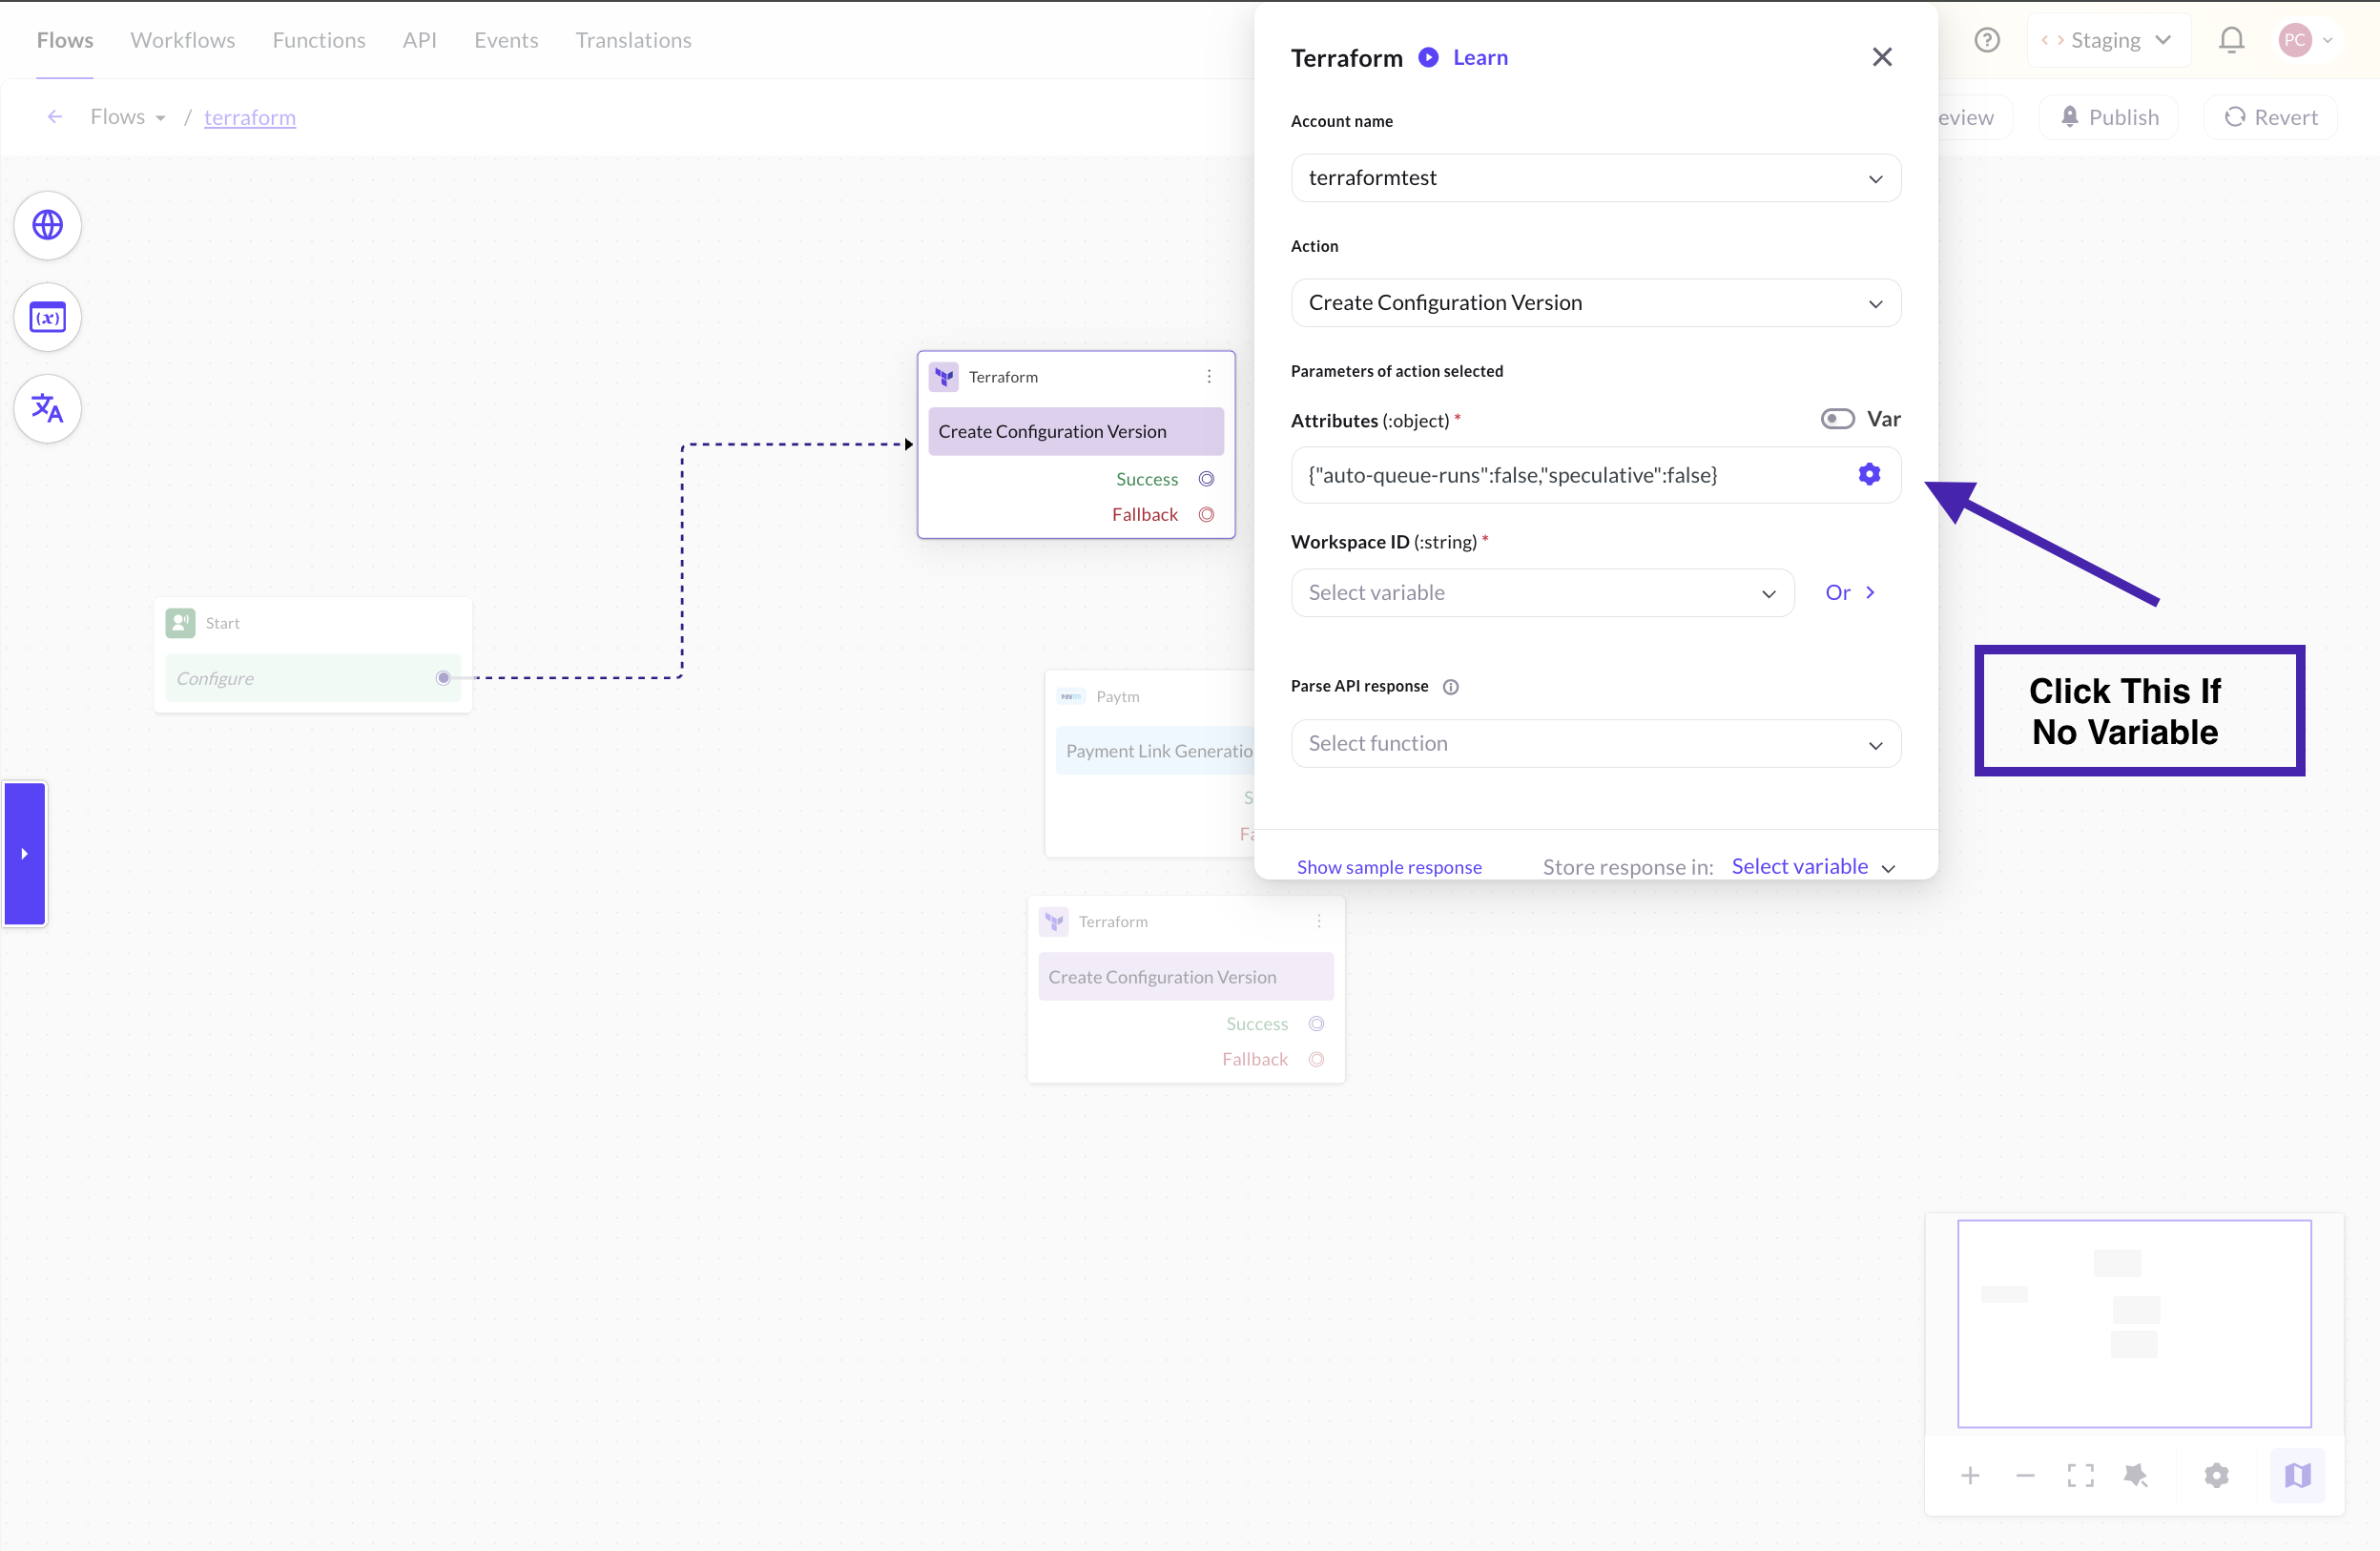Click the Configure output port on Start node
The image size is (2380, 1551).
coord(443,678)
